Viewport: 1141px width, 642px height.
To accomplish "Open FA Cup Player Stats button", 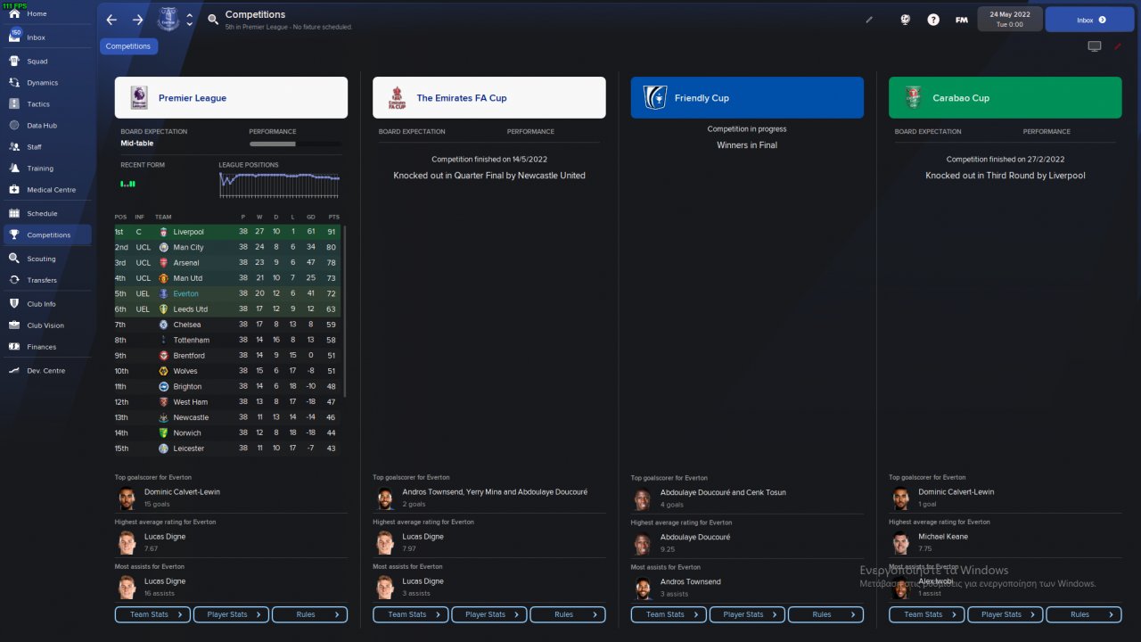I will click(488, 614).
